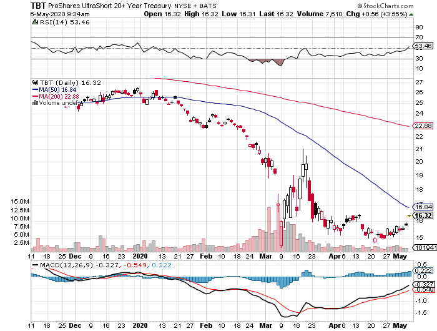
Task: Click the green up arrow beside Chg
Action: [x=411, y=13]
